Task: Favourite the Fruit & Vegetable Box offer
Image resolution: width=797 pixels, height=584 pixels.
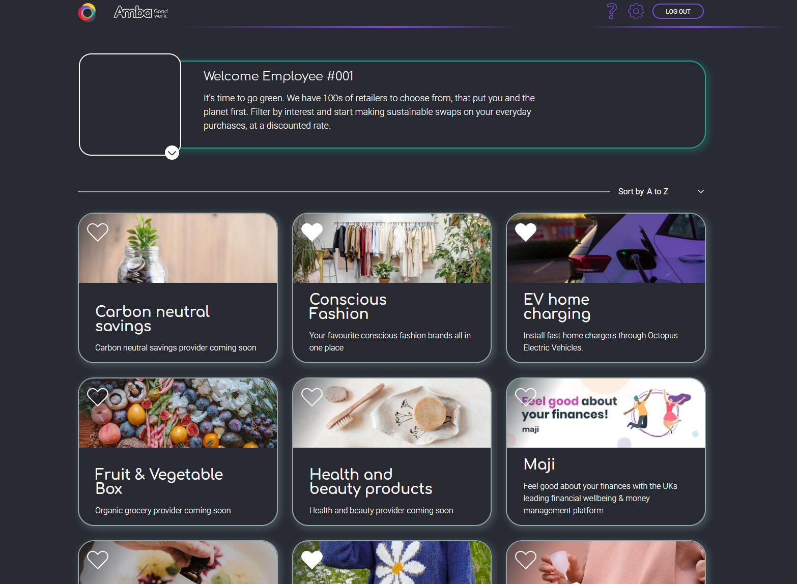Action: click(97, 396)
